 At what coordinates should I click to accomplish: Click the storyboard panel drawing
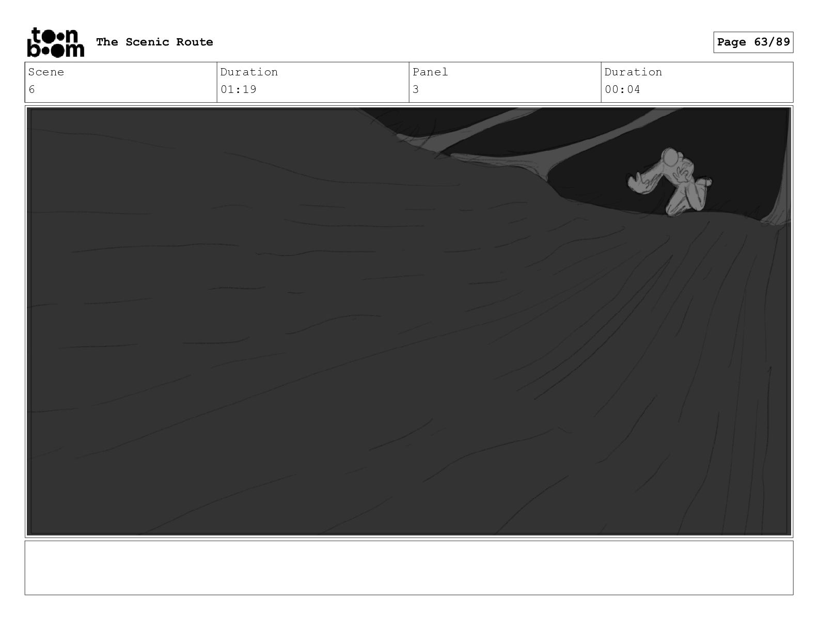pyautogui.click(x=409, y=322)
